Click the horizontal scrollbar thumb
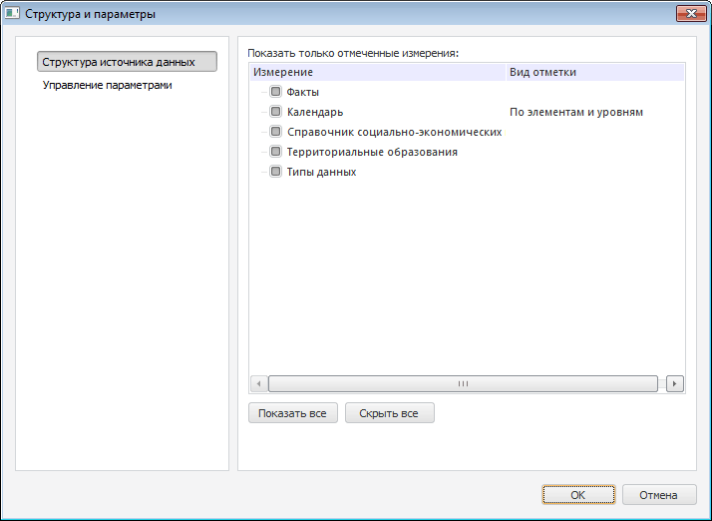 coord(463,383)
